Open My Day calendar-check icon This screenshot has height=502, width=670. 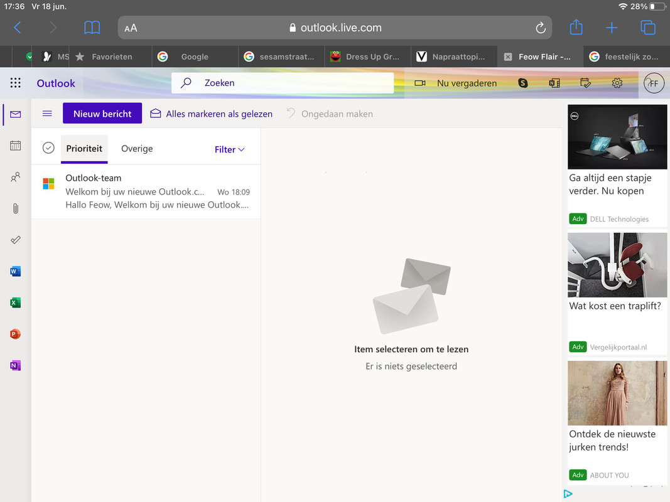click(x=585, y=83)
